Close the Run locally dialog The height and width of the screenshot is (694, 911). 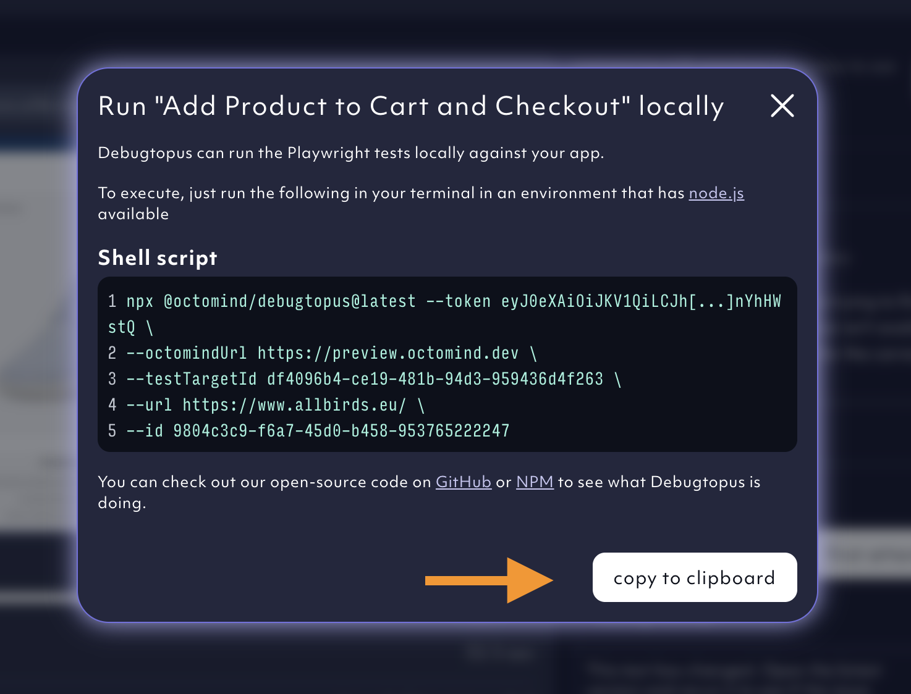coord(782,106)
